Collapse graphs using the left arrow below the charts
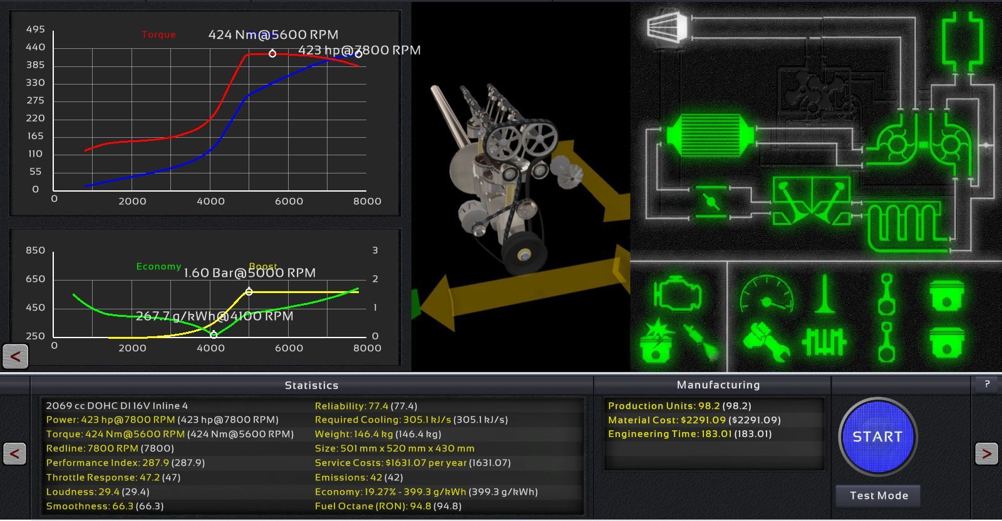The width and height of the screenshot is (1002, 521). click(x=15, y=356)
